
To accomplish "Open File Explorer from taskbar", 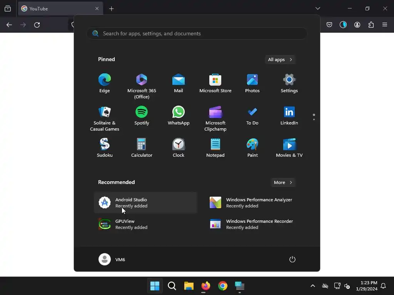I will 189,286.
